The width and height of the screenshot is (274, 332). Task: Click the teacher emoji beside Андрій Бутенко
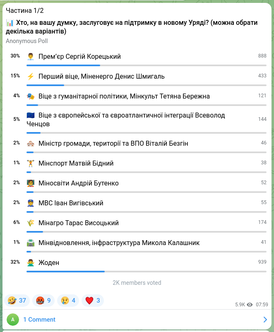31,183
